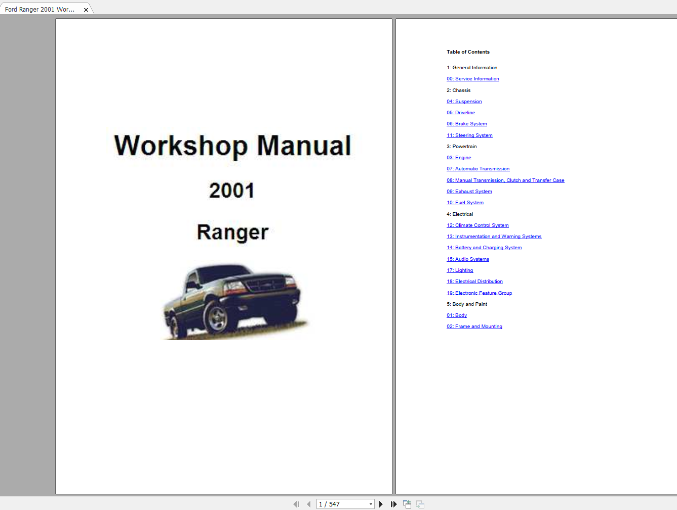Go to the next page

[381, 504]
